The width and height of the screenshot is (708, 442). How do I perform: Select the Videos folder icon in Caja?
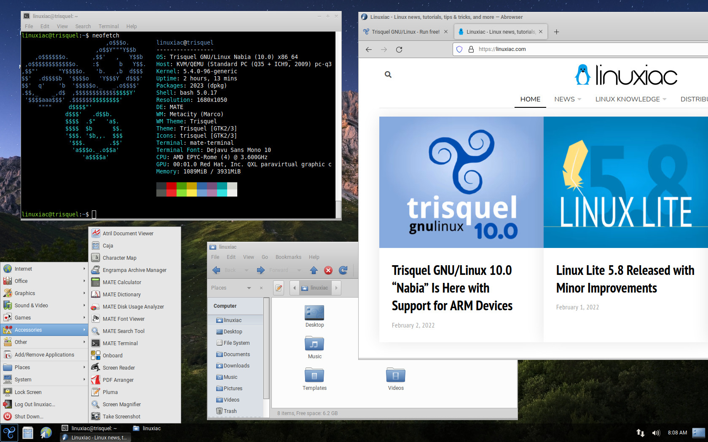point(396,379)
